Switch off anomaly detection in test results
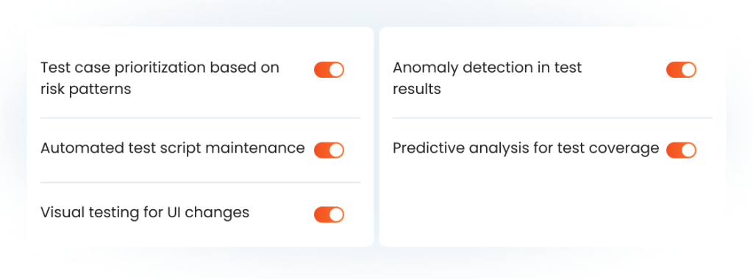The width and height of the screenshot is (753, 279). tap(681, 70)
